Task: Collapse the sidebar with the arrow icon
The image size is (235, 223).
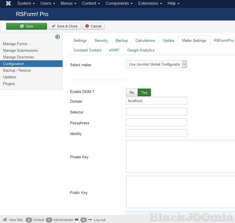Action: (x=58, y=37)
